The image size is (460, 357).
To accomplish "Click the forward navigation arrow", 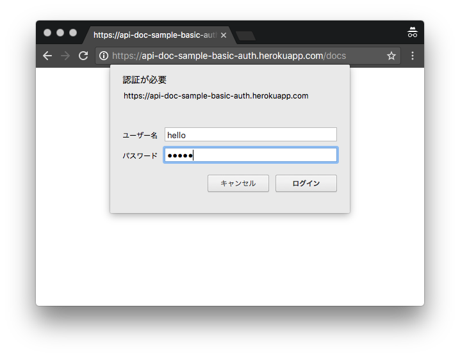I will (65, 56).
